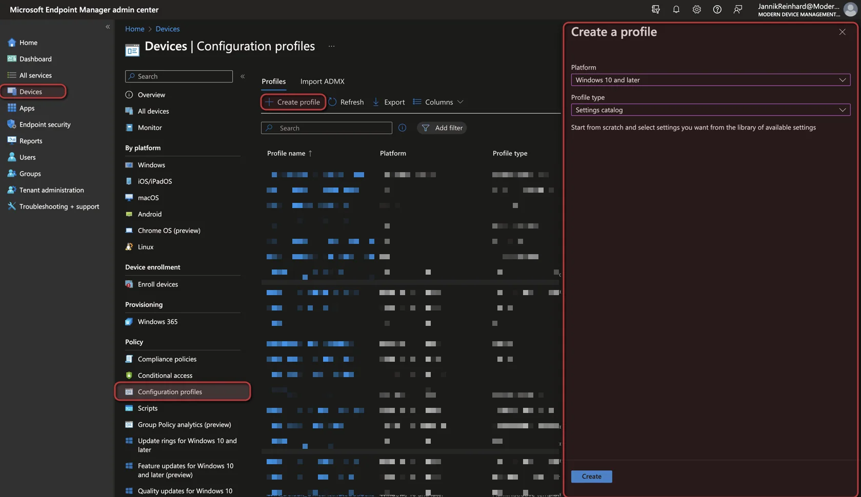The image size is (861, 497).
Task: Switch to the Import ADMX tab
Action: 322,81
